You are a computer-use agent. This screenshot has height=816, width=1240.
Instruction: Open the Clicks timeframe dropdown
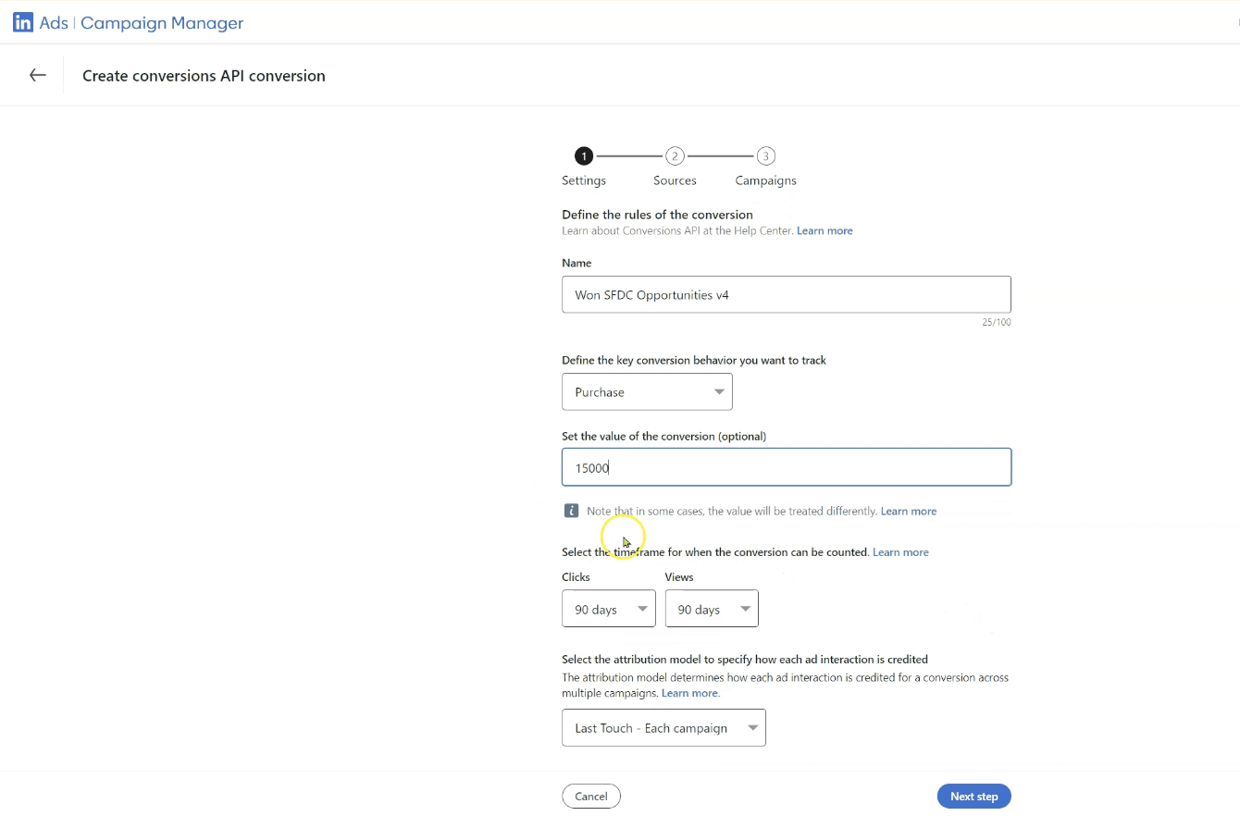coord(608,608)
